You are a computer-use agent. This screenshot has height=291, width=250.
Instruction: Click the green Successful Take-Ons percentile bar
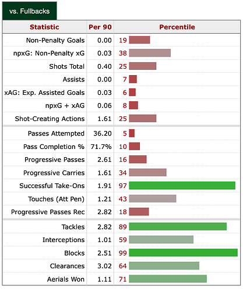[x=182, y=186]
